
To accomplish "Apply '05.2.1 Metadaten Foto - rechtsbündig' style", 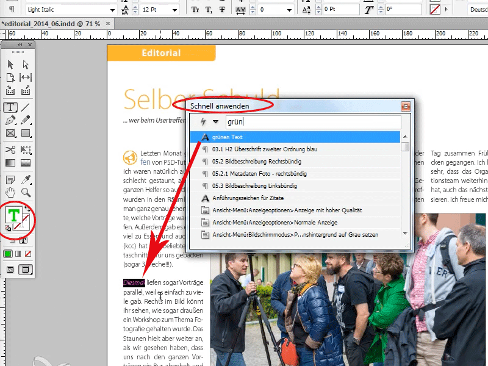I will click(x=295, y=173).
